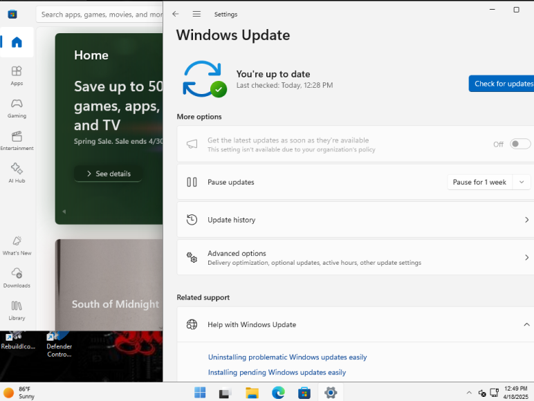Open Library in Microsoft Store sidebar

pos(17,310)
